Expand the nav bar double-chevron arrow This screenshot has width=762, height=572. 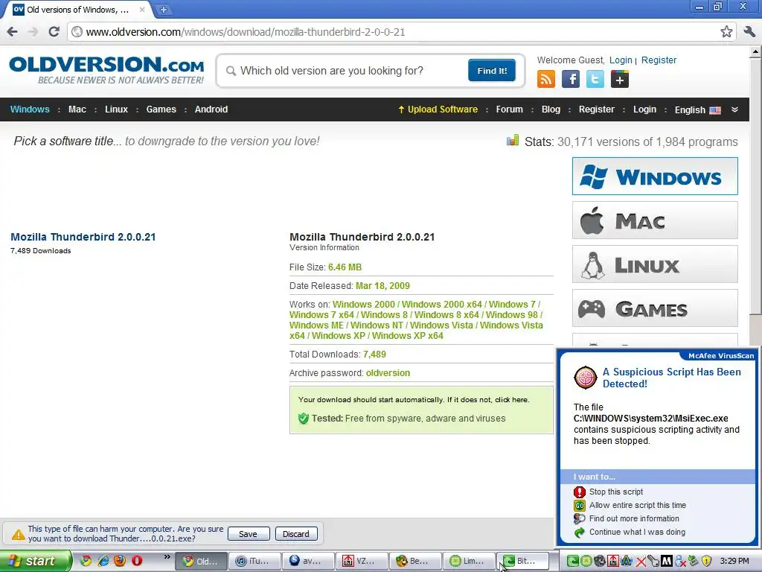pos(734,109)
